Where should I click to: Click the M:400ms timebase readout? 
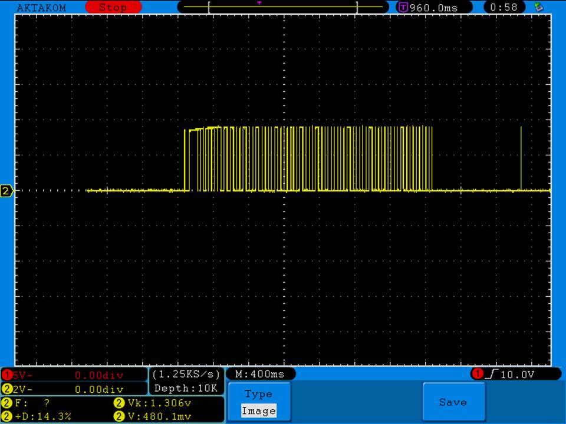tap(260, 374)
